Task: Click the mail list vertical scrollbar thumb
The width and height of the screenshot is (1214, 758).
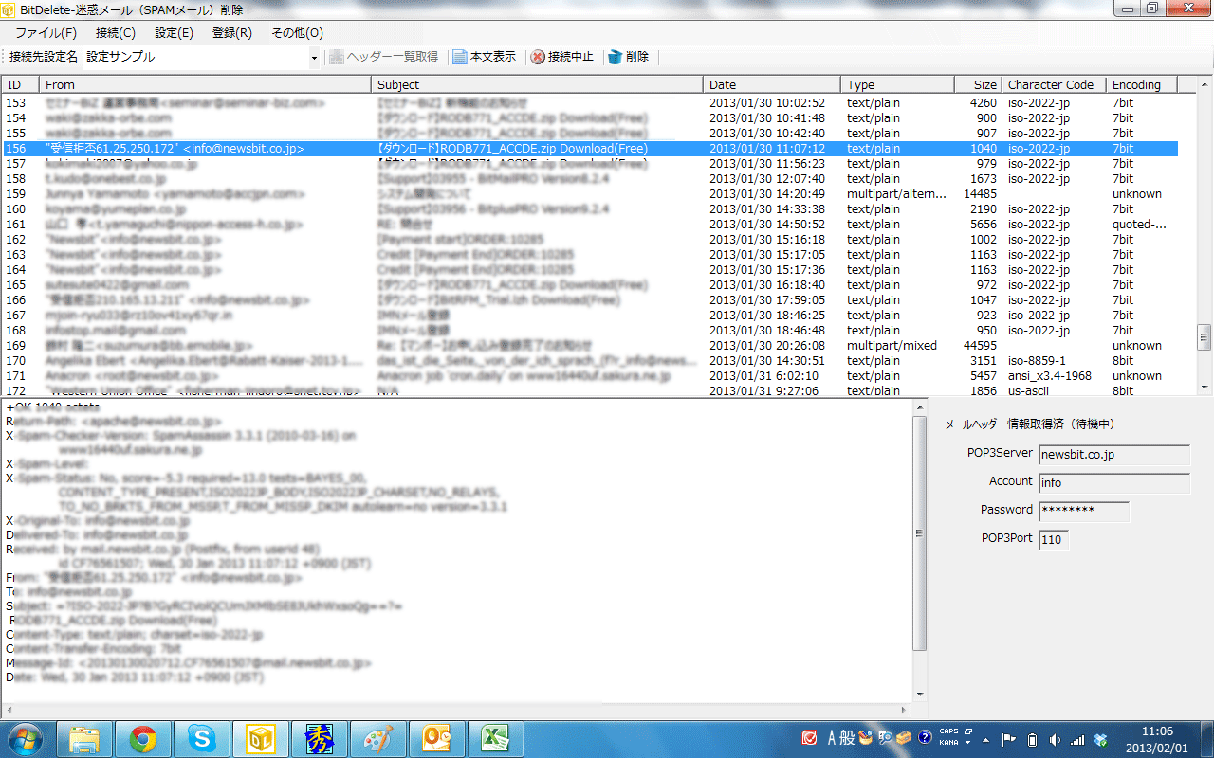Action: (1205, 336)
